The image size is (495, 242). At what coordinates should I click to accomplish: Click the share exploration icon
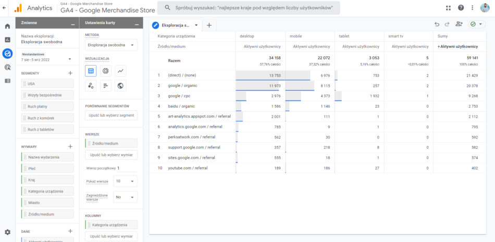[x=459, y=24]
